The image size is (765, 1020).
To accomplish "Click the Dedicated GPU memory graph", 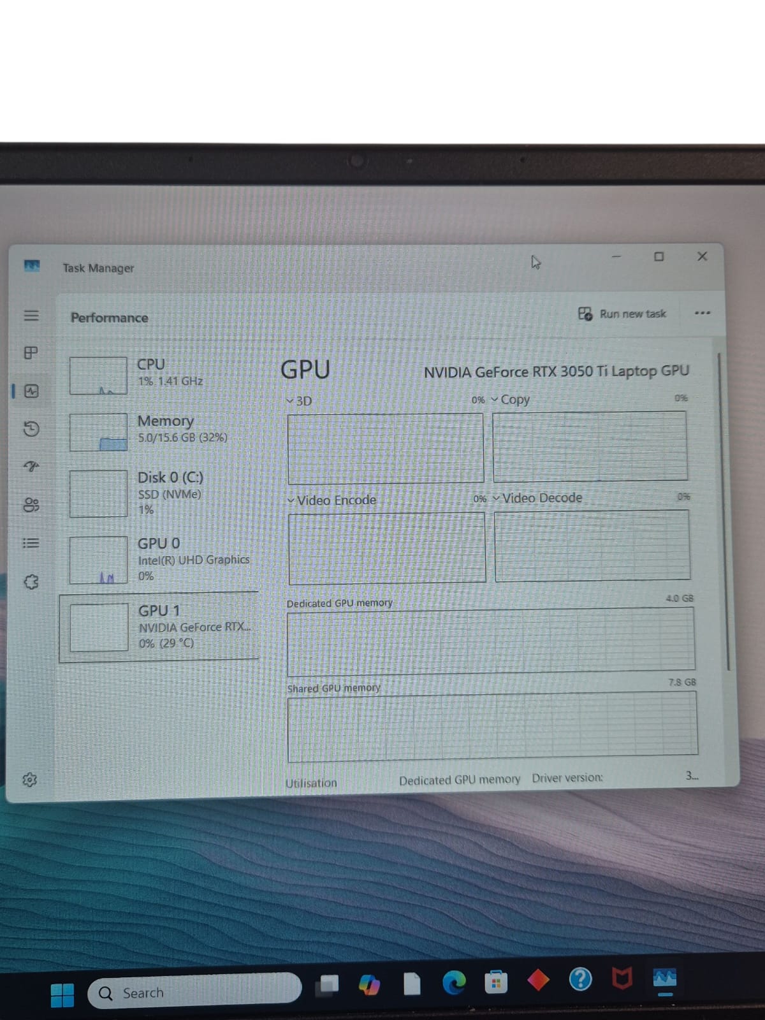I will tap(491, 641).
